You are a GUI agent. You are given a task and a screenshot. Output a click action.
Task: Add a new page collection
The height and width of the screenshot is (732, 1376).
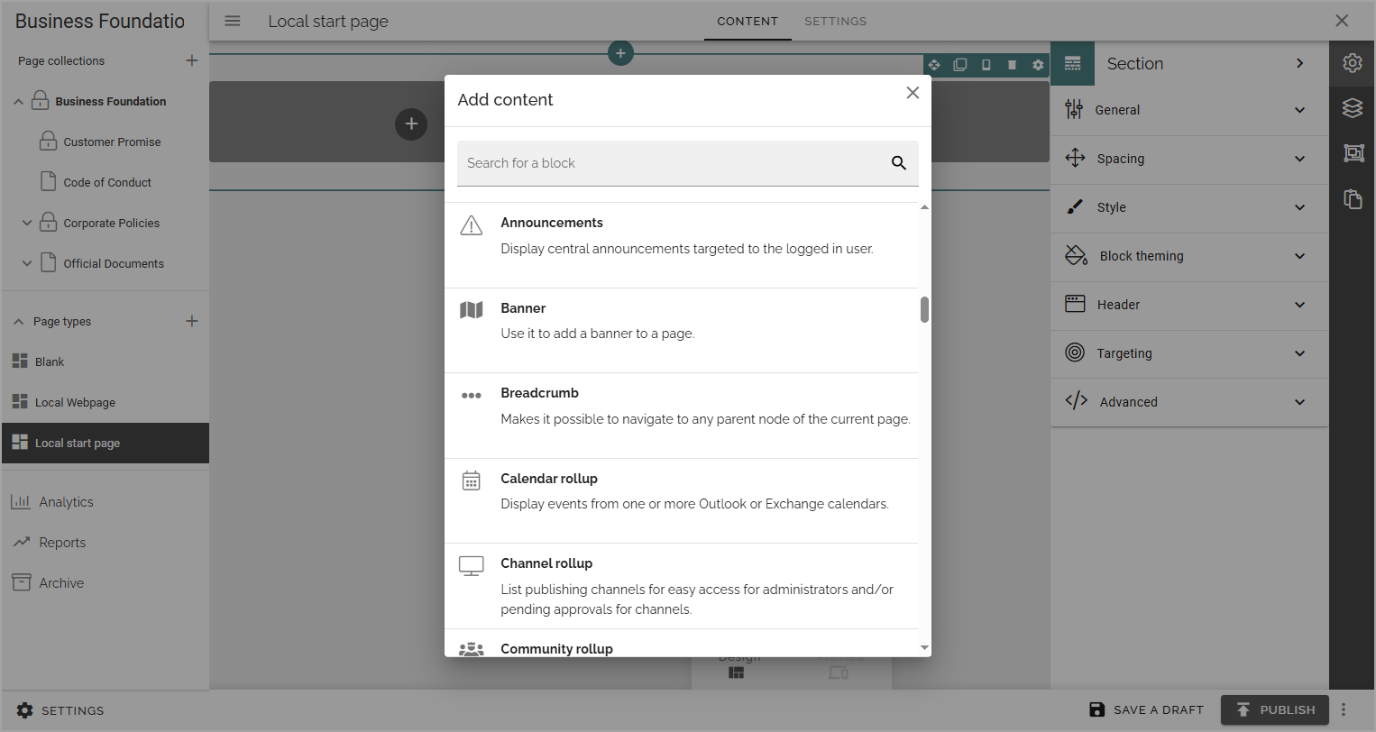click(x=191, y=60)
